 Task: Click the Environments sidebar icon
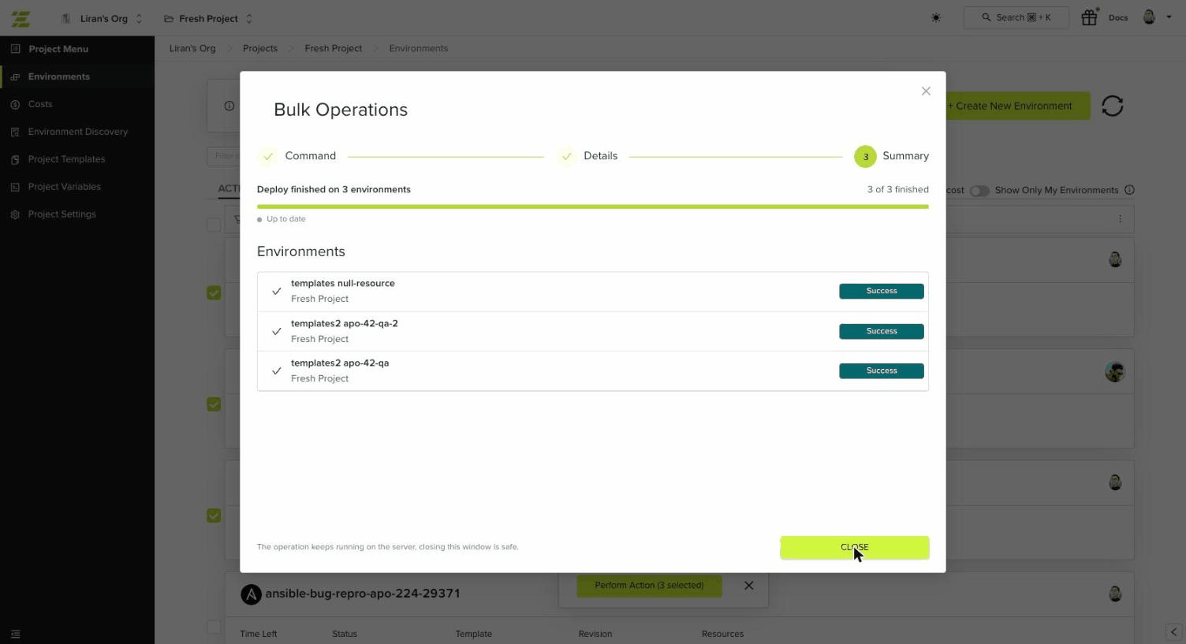click(x=15, y=76)
